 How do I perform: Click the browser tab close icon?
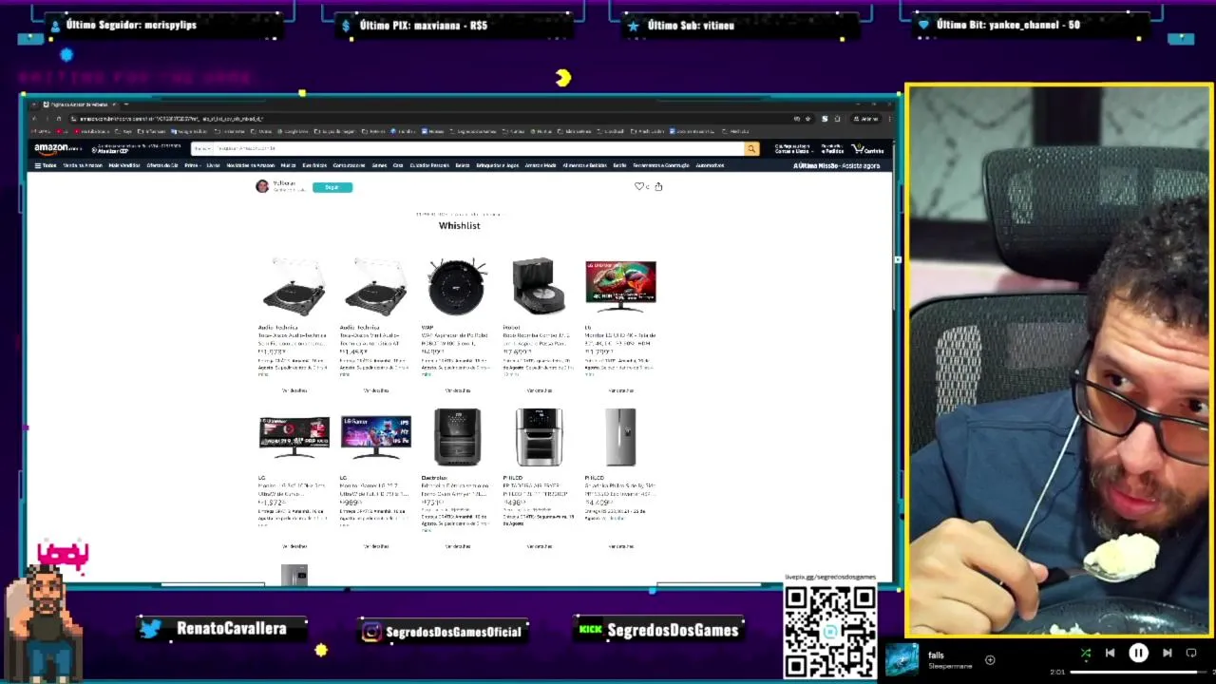click(x=114, y=104)
